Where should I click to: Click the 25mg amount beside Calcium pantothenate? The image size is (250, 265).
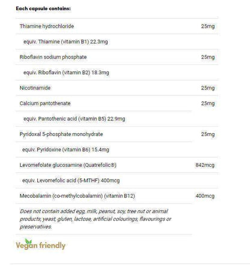pyautogui.click(x=208, y=104)
